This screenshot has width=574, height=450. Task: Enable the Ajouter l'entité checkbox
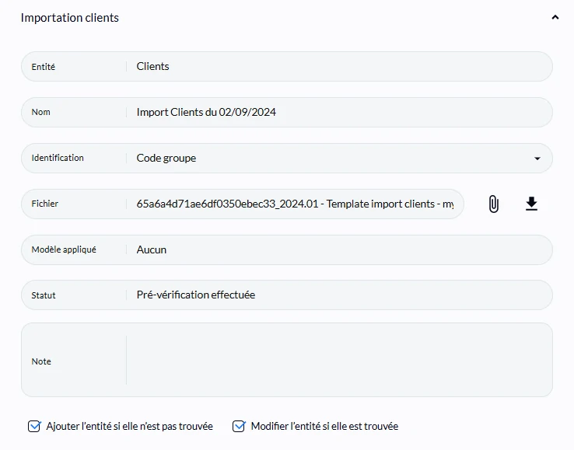(x=34, y=426)
